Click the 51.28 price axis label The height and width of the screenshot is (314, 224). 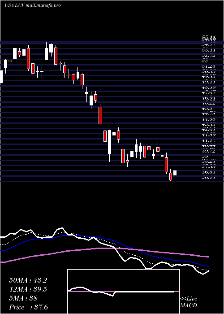click(209, 66)
